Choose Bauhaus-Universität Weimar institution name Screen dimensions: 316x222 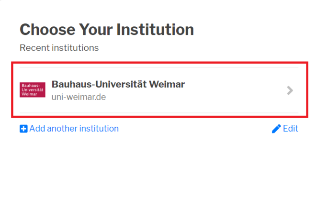pyautogui.click(x=118, y=84)
